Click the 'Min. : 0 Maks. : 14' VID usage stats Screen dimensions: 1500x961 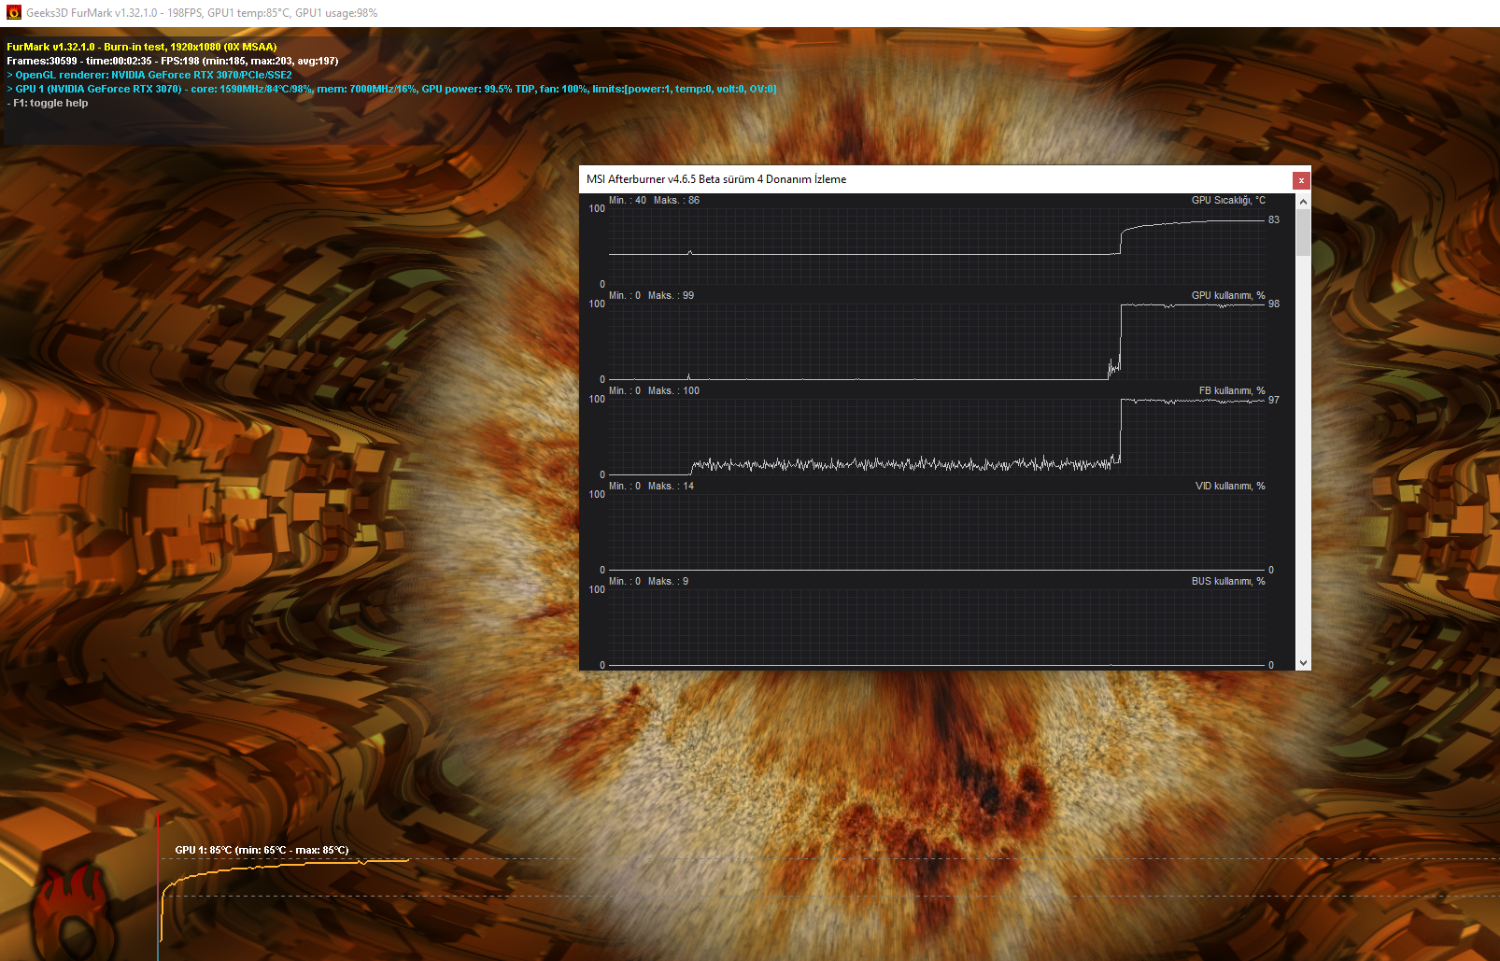(x=651, y=486)
